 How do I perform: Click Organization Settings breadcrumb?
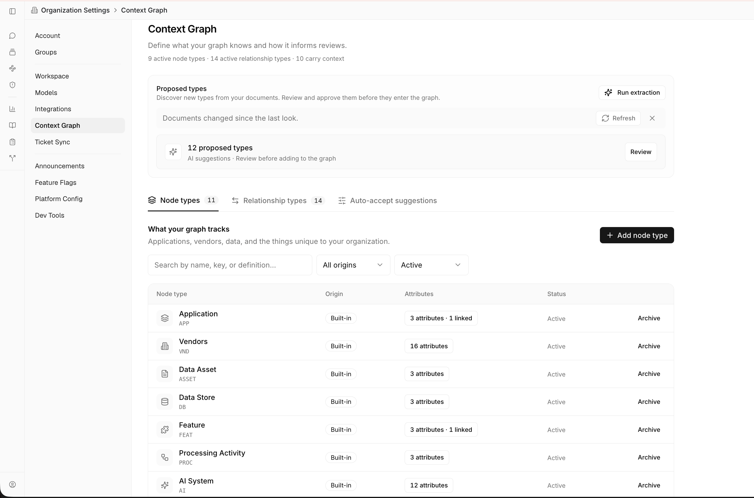[75, 10]
